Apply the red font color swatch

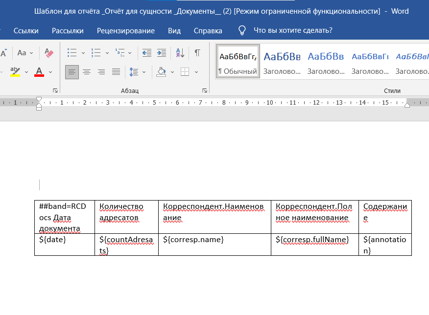tap(40, 72)
